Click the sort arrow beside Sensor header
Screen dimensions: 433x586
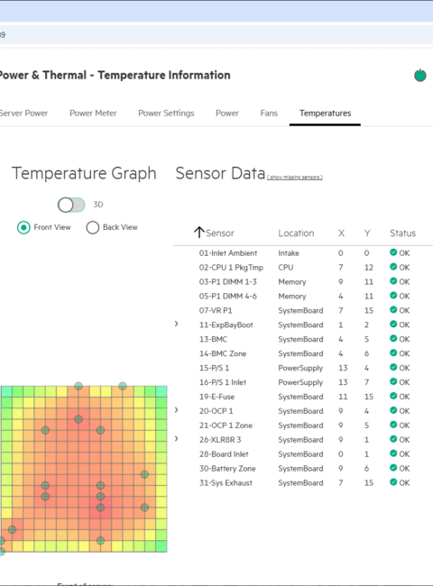pos(199,233)
